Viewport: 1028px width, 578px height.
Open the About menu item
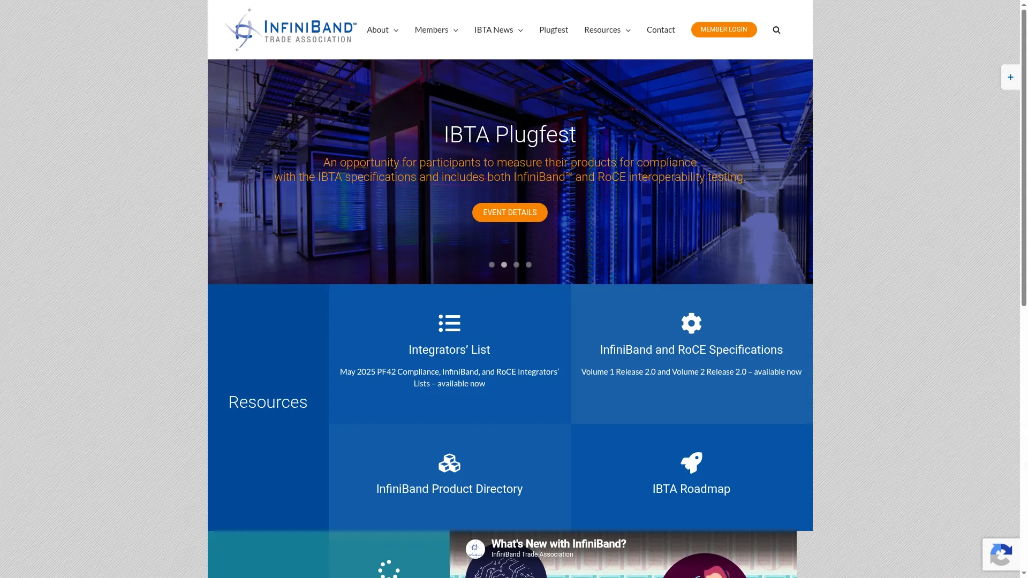[377, 30]
